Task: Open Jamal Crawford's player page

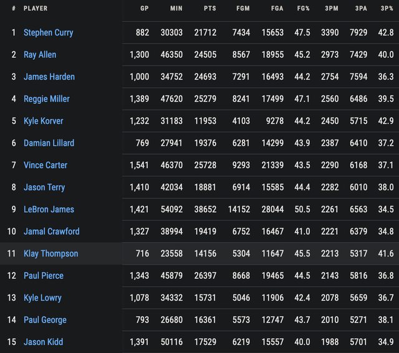Action: [x=51, y=232]
